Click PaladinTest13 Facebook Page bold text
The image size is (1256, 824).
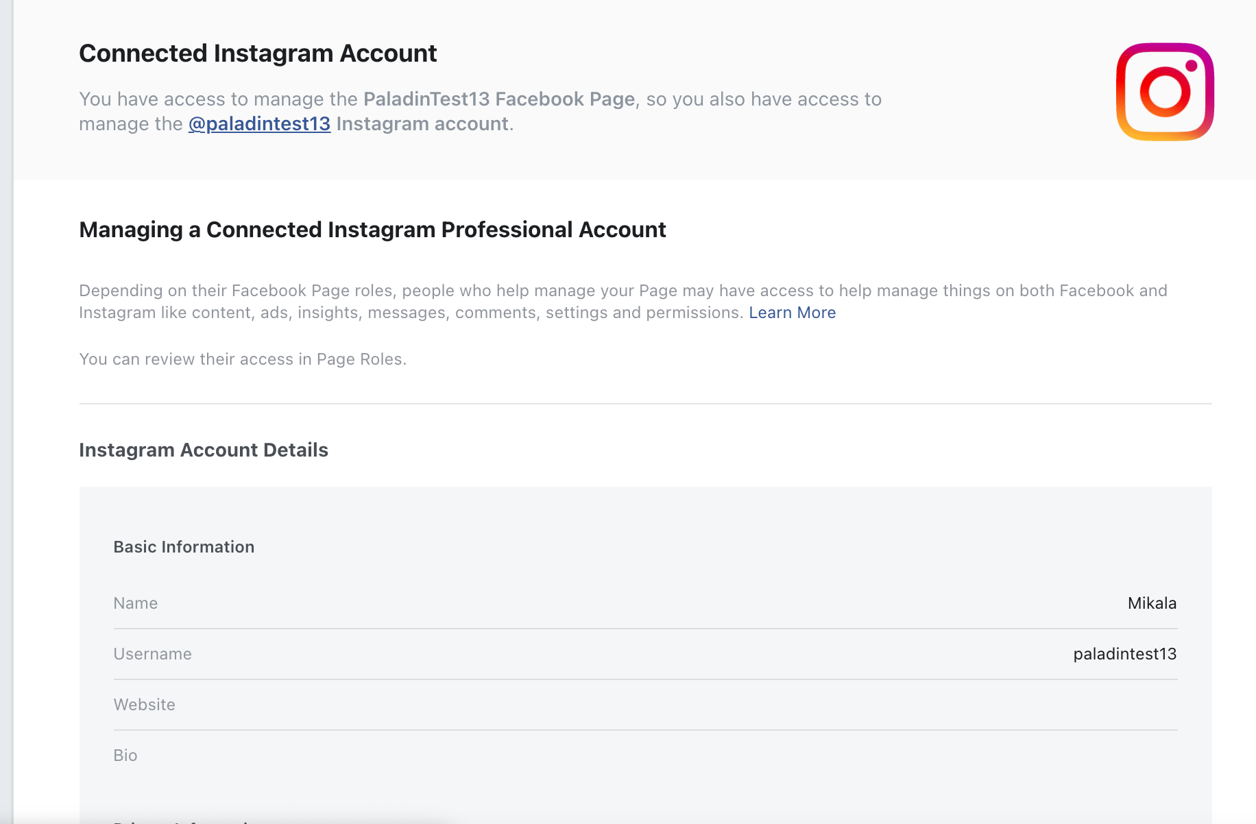click(x=499, y=99)
